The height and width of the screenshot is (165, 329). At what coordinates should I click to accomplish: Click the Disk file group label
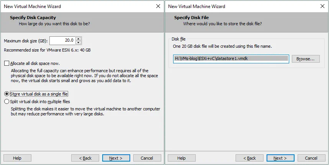coord(178,39)
